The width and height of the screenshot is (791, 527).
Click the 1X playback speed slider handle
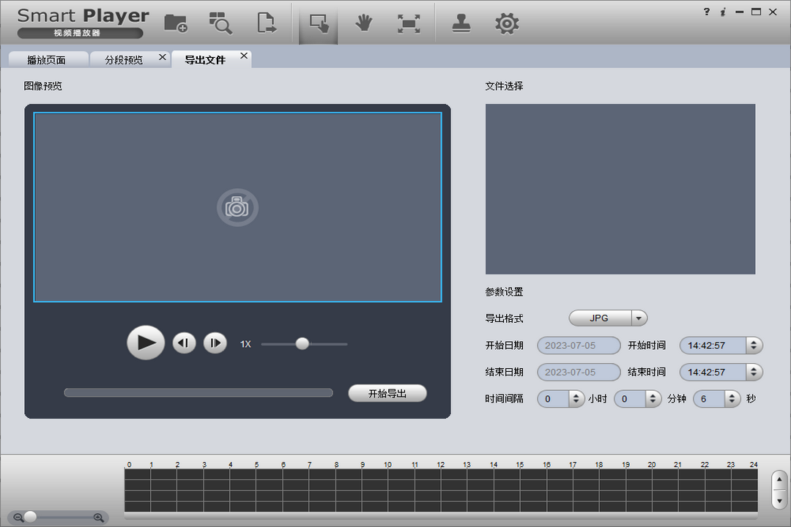(302, 344)
